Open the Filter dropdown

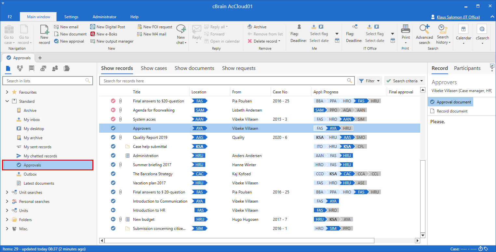pyautogui.click(x=369, y=81)
